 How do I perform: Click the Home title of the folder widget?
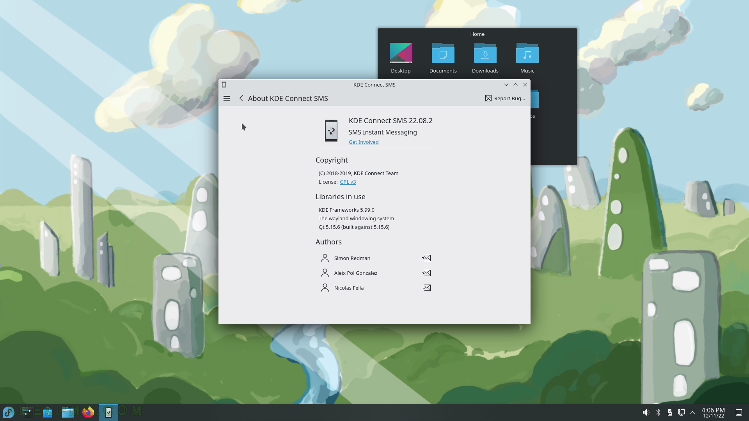pyautogui.click(x=477, y=34)
